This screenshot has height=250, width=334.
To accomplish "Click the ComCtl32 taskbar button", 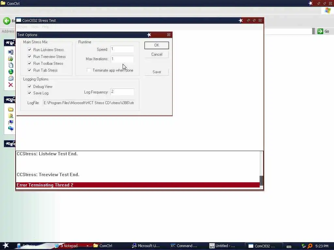I will pyautogui.click(x=264, y=246).
